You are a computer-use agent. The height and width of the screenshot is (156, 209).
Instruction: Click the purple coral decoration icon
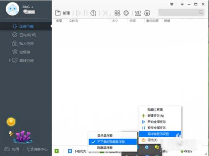pos(23,137)
